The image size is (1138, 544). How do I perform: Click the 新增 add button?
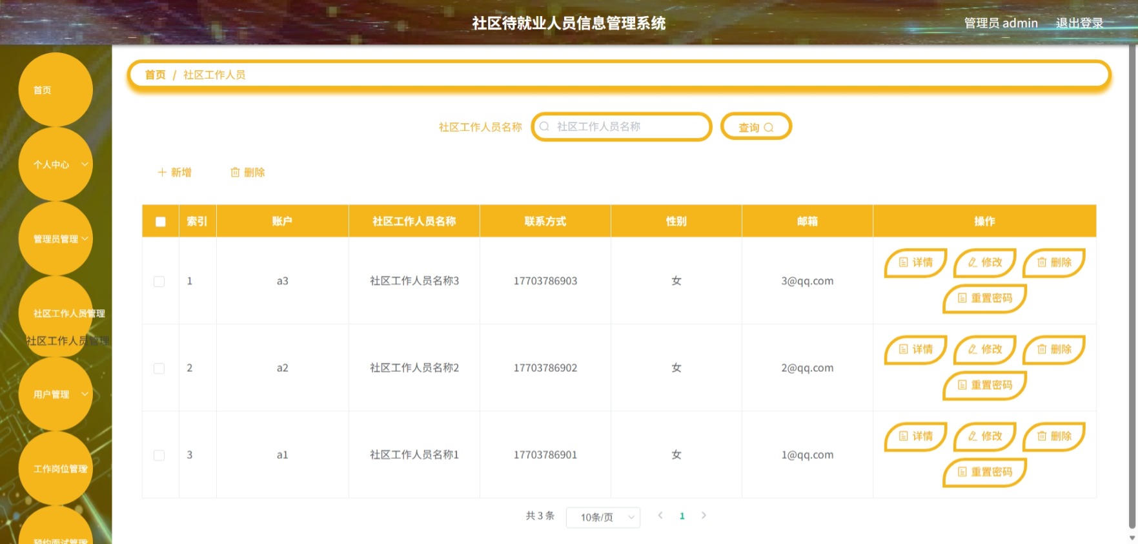[175, 172]
